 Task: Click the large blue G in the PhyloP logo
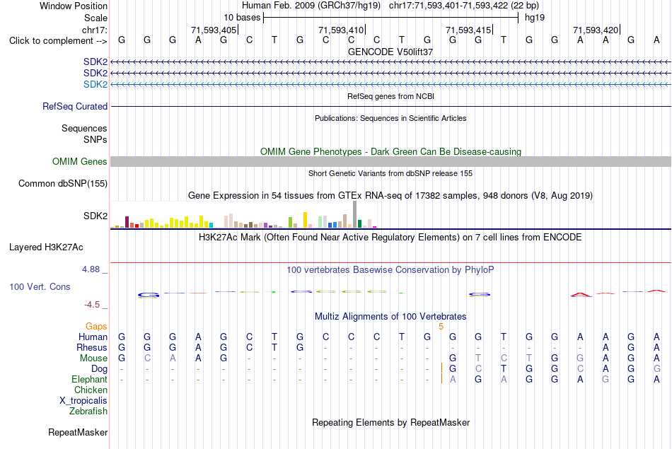[149, 295]
